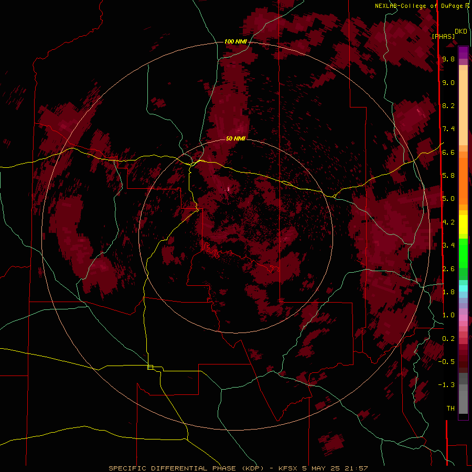Viewport: 472px width, 472px height.
Task: Click the TH threshold label
Action: point(450,409)
